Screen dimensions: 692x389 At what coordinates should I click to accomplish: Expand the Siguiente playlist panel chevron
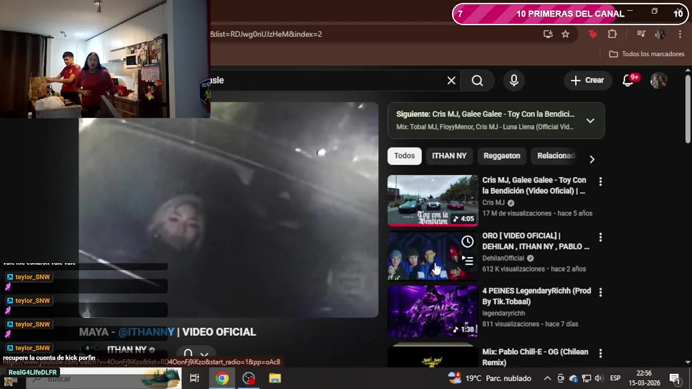tap(590, 120)
